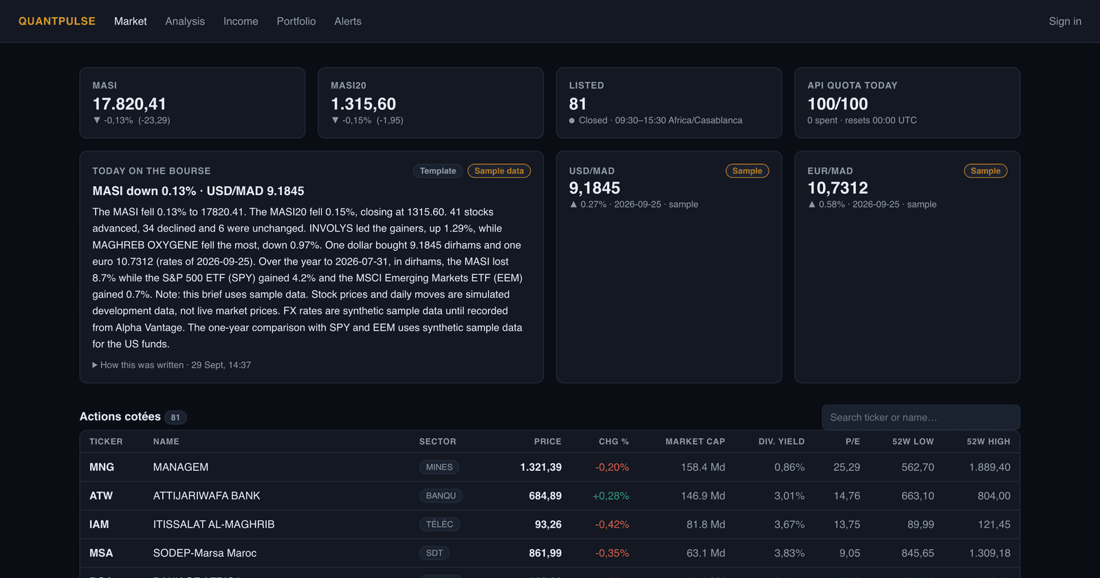The height and width of the screenshot is (578, 1100).
Task: Click MANAGEM price 1.321,39
Action: (541, 467)
